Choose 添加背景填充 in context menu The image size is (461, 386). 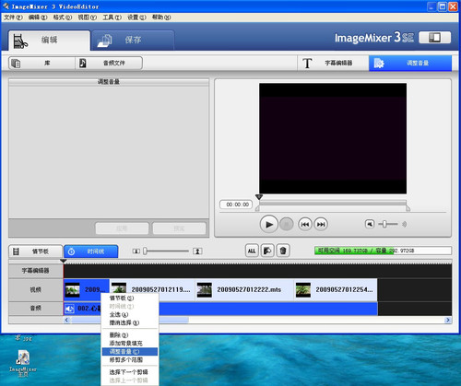coord(129,344)
